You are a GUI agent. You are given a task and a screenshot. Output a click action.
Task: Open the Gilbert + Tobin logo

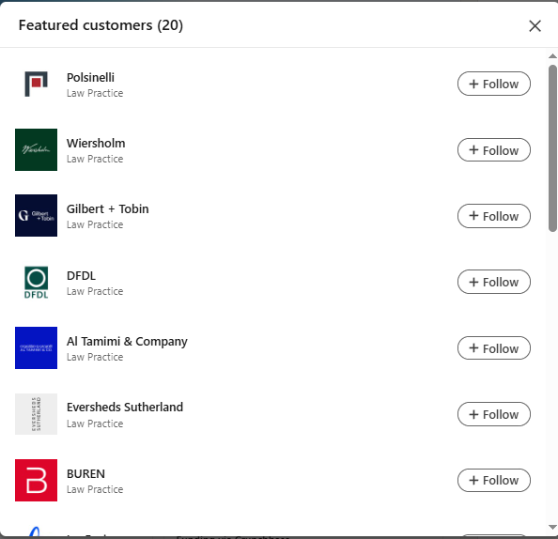[36, 216]
